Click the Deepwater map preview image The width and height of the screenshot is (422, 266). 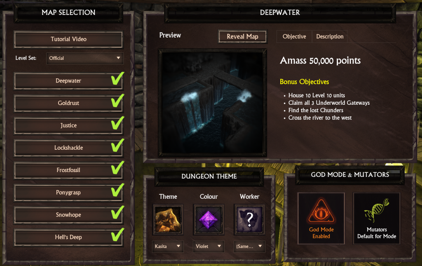(212, 103)
